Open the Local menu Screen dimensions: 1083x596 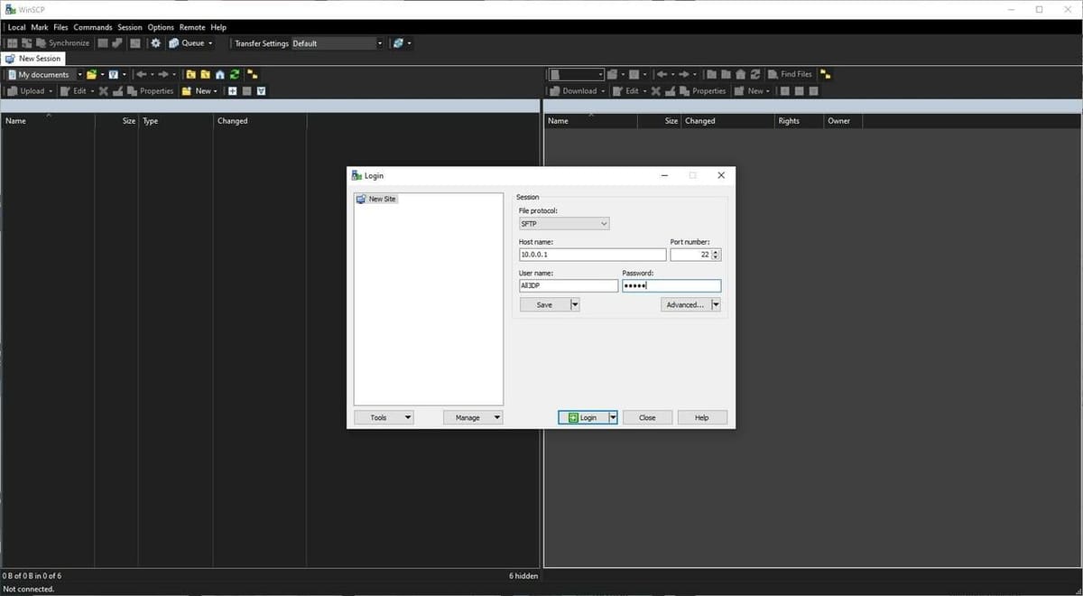[x=16, y=27]
